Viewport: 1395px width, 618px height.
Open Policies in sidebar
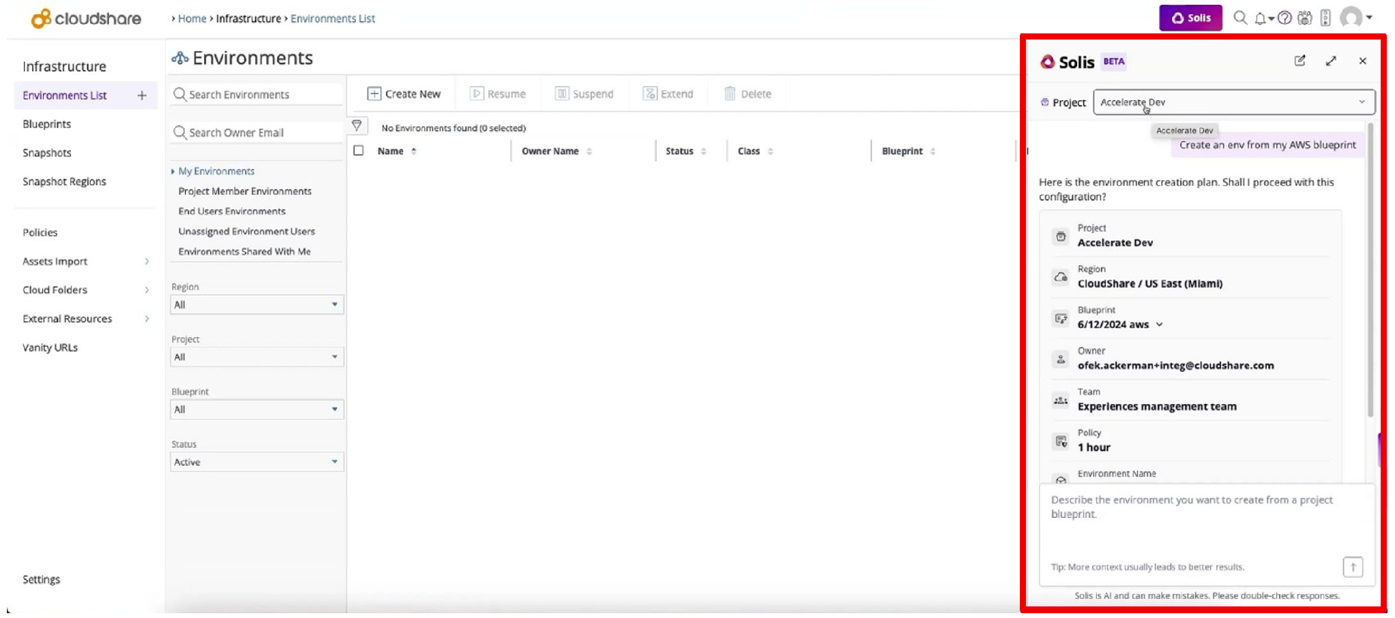(40, 232)
